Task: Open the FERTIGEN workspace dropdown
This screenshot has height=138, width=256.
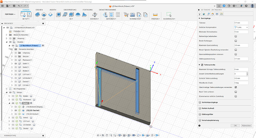Action: [10, 14]
